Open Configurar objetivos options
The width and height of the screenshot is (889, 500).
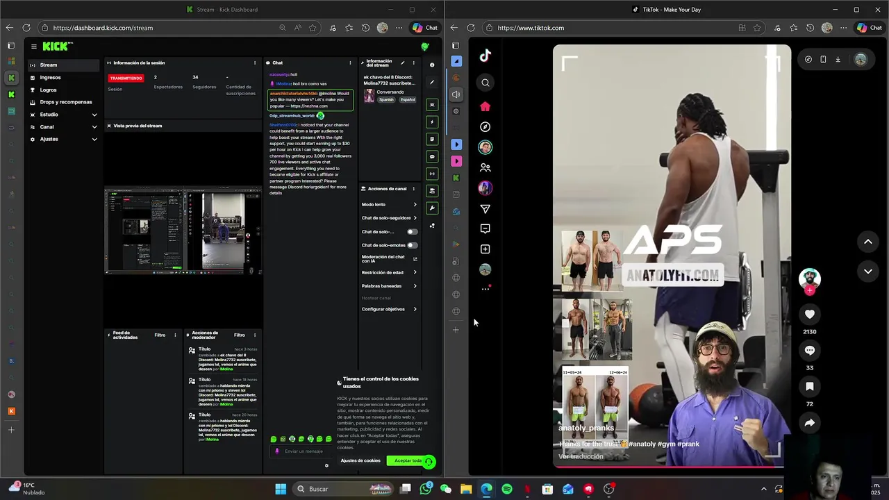tap(389, 309)
